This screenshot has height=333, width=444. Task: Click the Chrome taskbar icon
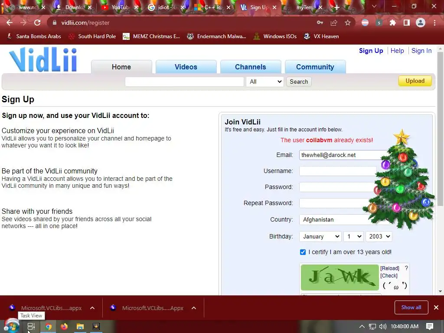click(x=49, y=326)
